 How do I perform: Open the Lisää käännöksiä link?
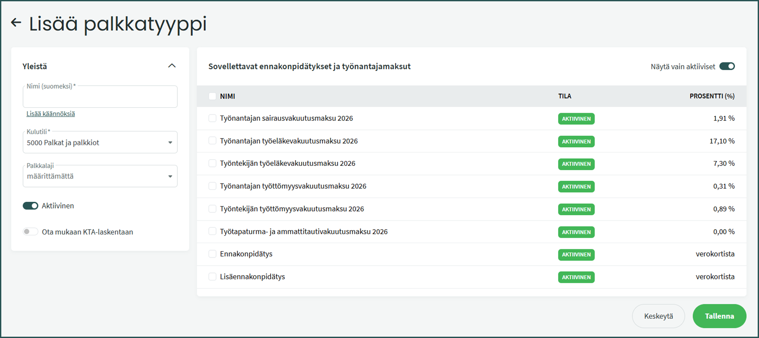click(50, 114)
